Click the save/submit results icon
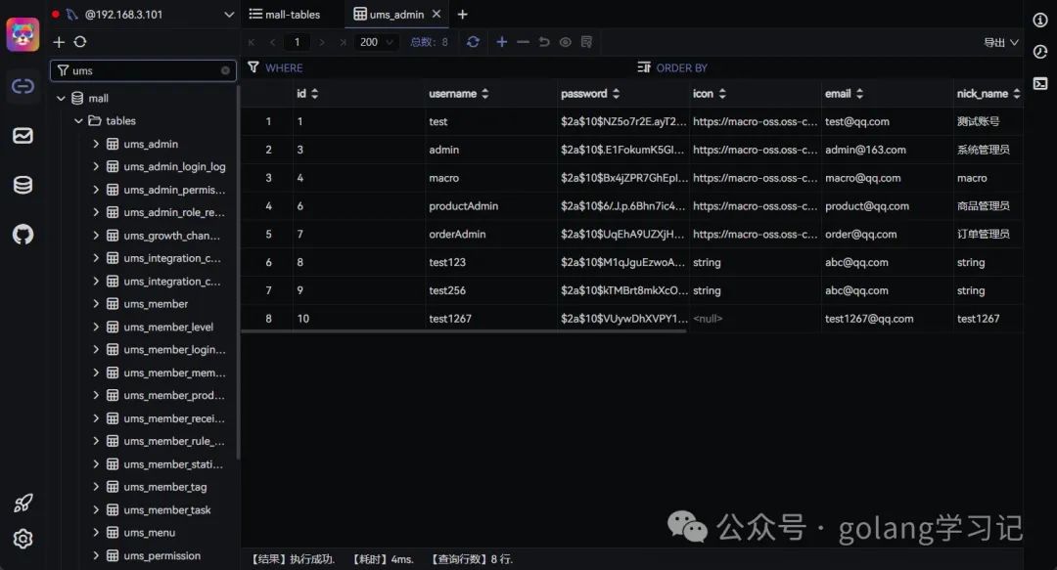 click(x=586, y=42)
